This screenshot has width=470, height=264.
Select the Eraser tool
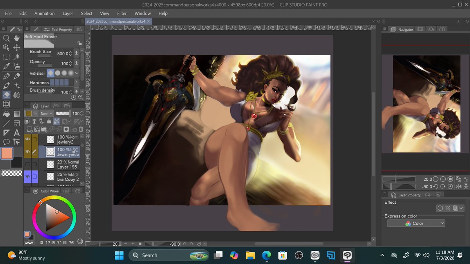pyautogui.click(x=6, y=95)
